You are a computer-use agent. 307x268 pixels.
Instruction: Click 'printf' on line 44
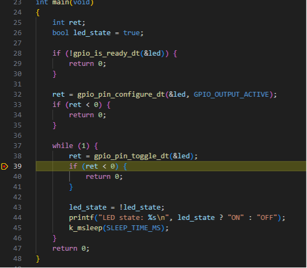pos(82,218)
